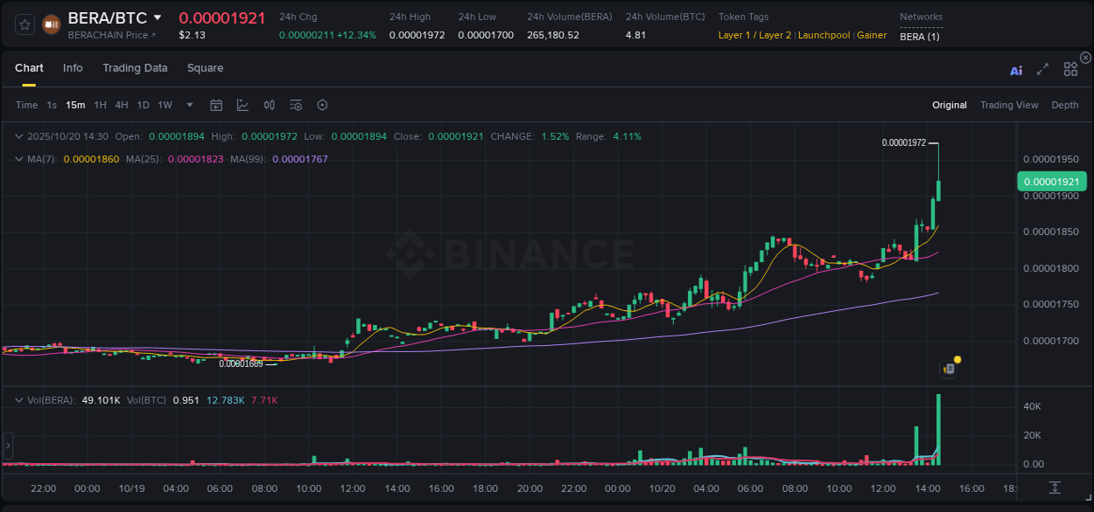Switch to the Trading Data tab
This screenshot has height=512, width=1094.
(135, 68)
